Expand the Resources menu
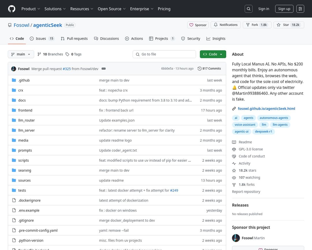The height and width of the screenshot is (250, 312). pos(81,9)
